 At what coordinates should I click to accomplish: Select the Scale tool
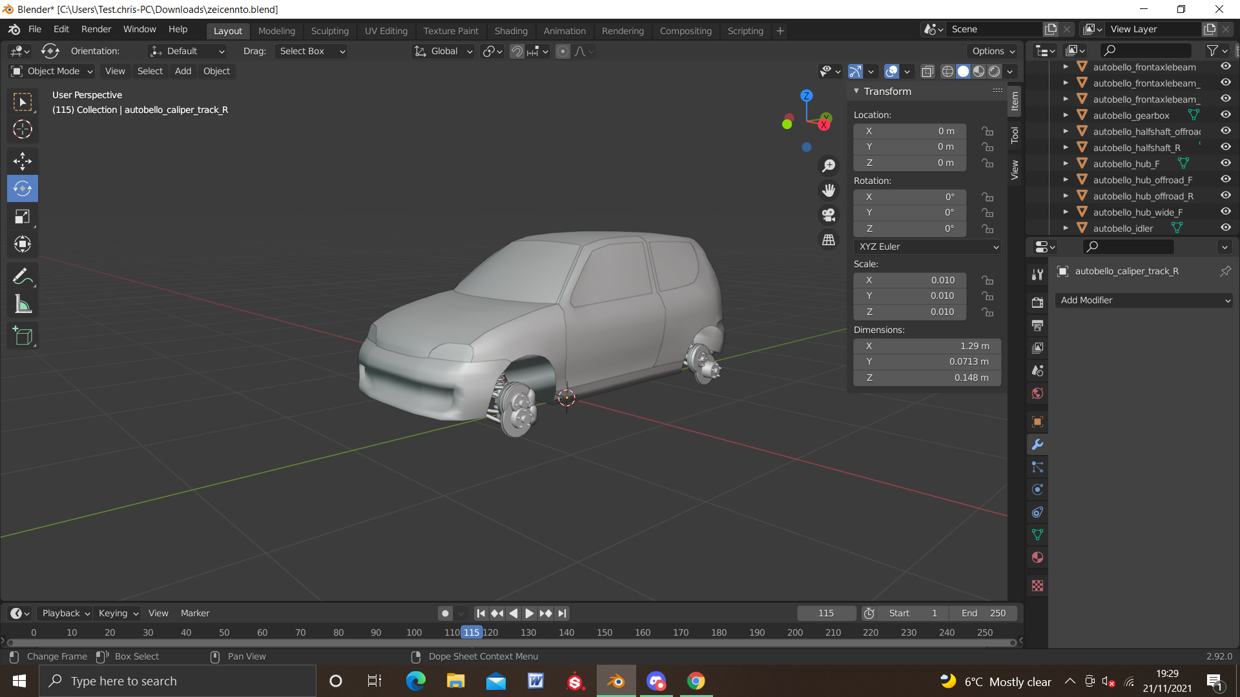point(23,217)
